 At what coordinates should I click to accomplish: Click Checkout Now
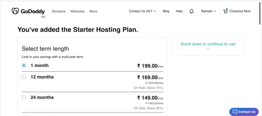(240, 11)
